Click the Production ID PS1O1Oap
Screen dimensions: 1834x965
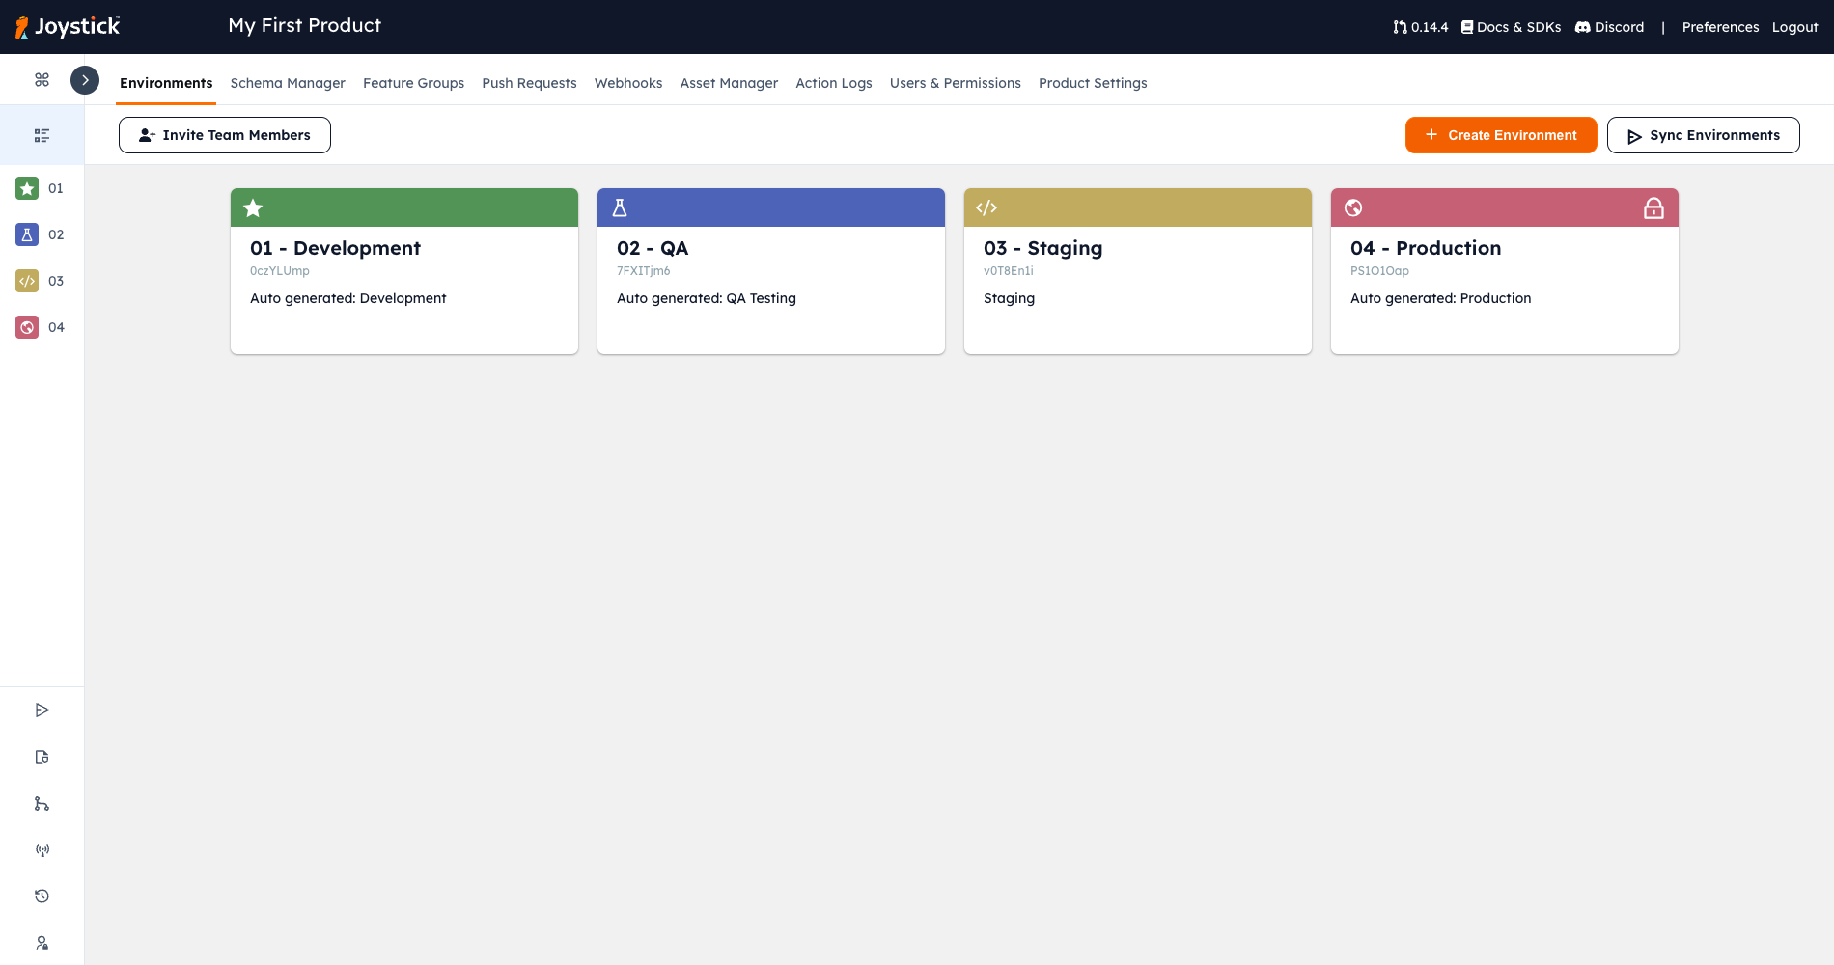point(1379,271)
